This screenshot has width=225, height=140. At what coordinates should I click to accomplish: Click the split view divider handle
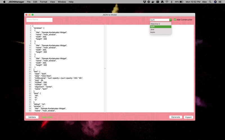point(105,69)
